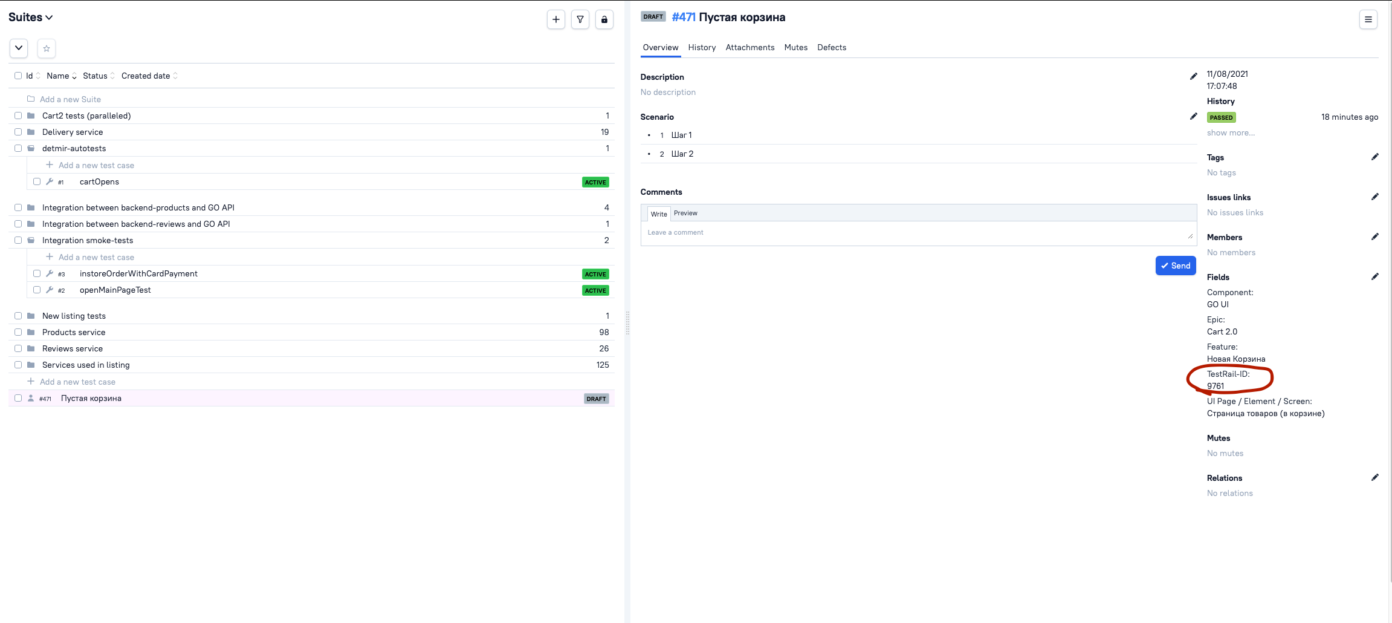Open the filter funnel icon
Image resolution: width=1392 pixels, height=623 pixels.
tap(580, 19)
